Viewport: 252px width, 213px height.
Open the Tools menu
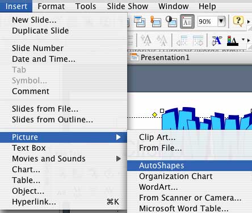pyautogui.click(x=86, y=6)
